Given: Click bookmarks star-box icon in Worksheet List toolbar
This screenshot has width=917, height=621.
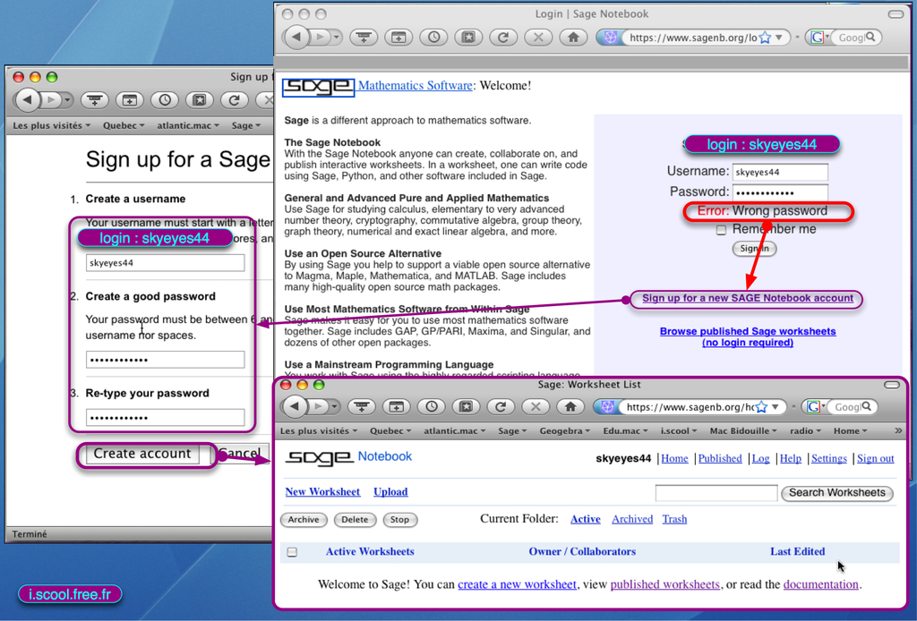Looking at the screenshot, I should tap(466, 406).
